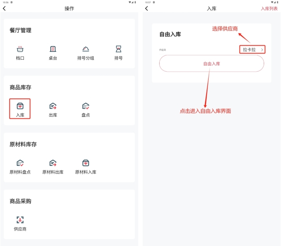Click the chevron next to 拉卡拉

point(262,50)
